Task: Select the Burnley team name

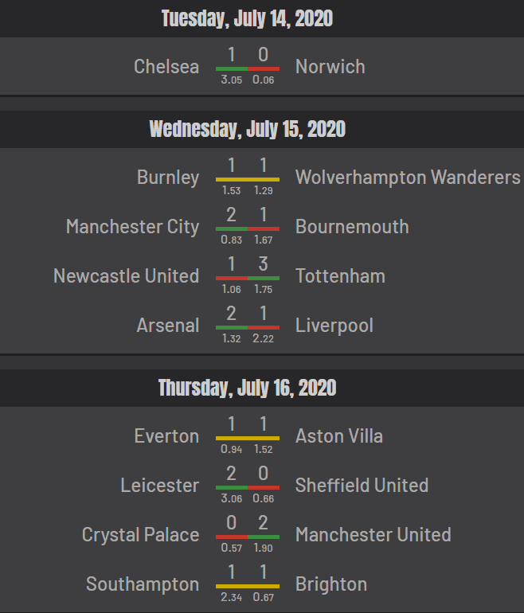Action: tap(168, 177)
